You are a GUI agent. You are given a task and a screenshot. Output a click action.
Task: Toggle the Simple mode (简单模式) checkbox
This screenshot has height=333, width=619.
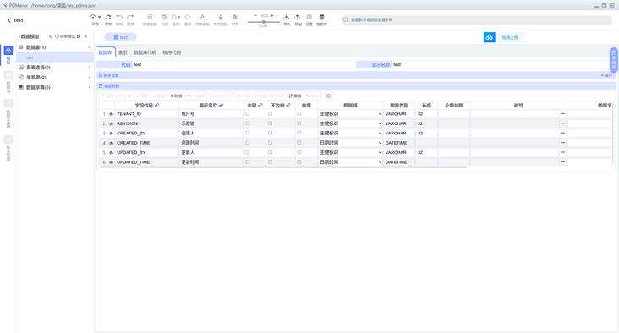click(79, 36)
